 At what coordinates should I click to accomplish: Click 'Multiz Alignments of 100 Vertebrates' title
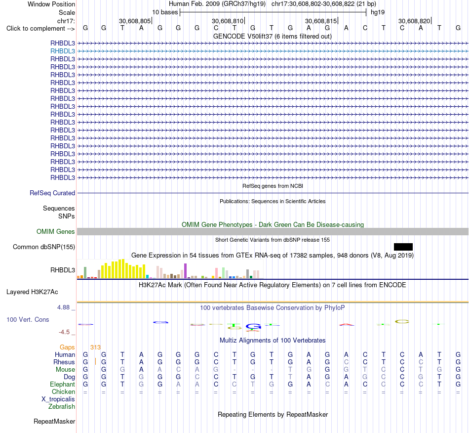coord(273,340)
